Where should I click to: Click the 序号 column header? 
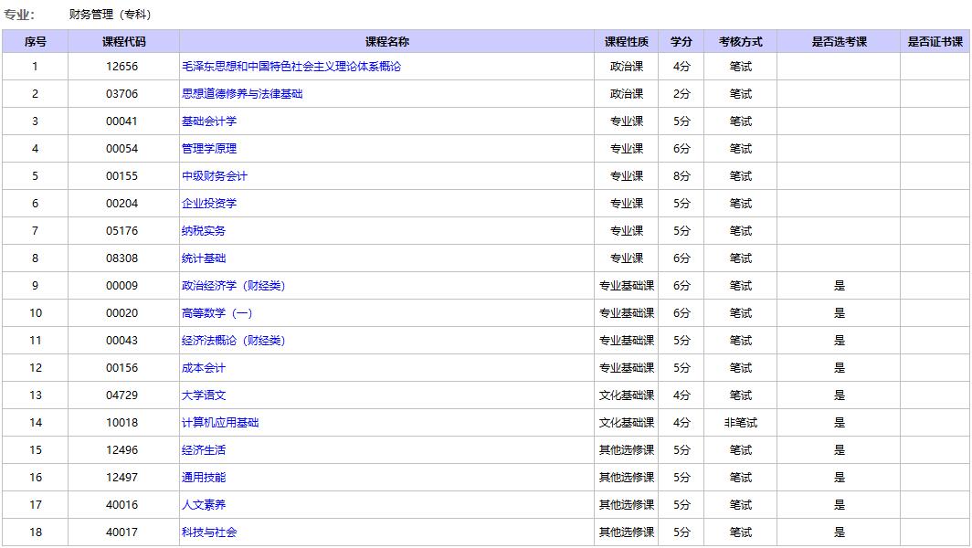pyautogui.click(x=36, y=41)
